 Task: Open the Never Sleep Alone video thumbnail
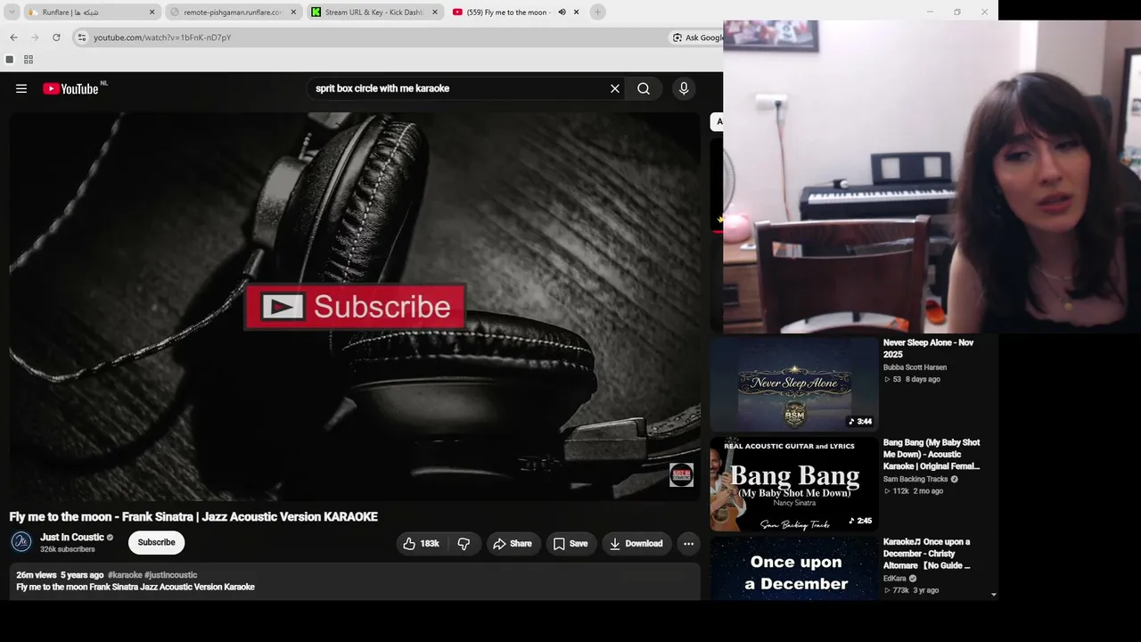[794, 384]
